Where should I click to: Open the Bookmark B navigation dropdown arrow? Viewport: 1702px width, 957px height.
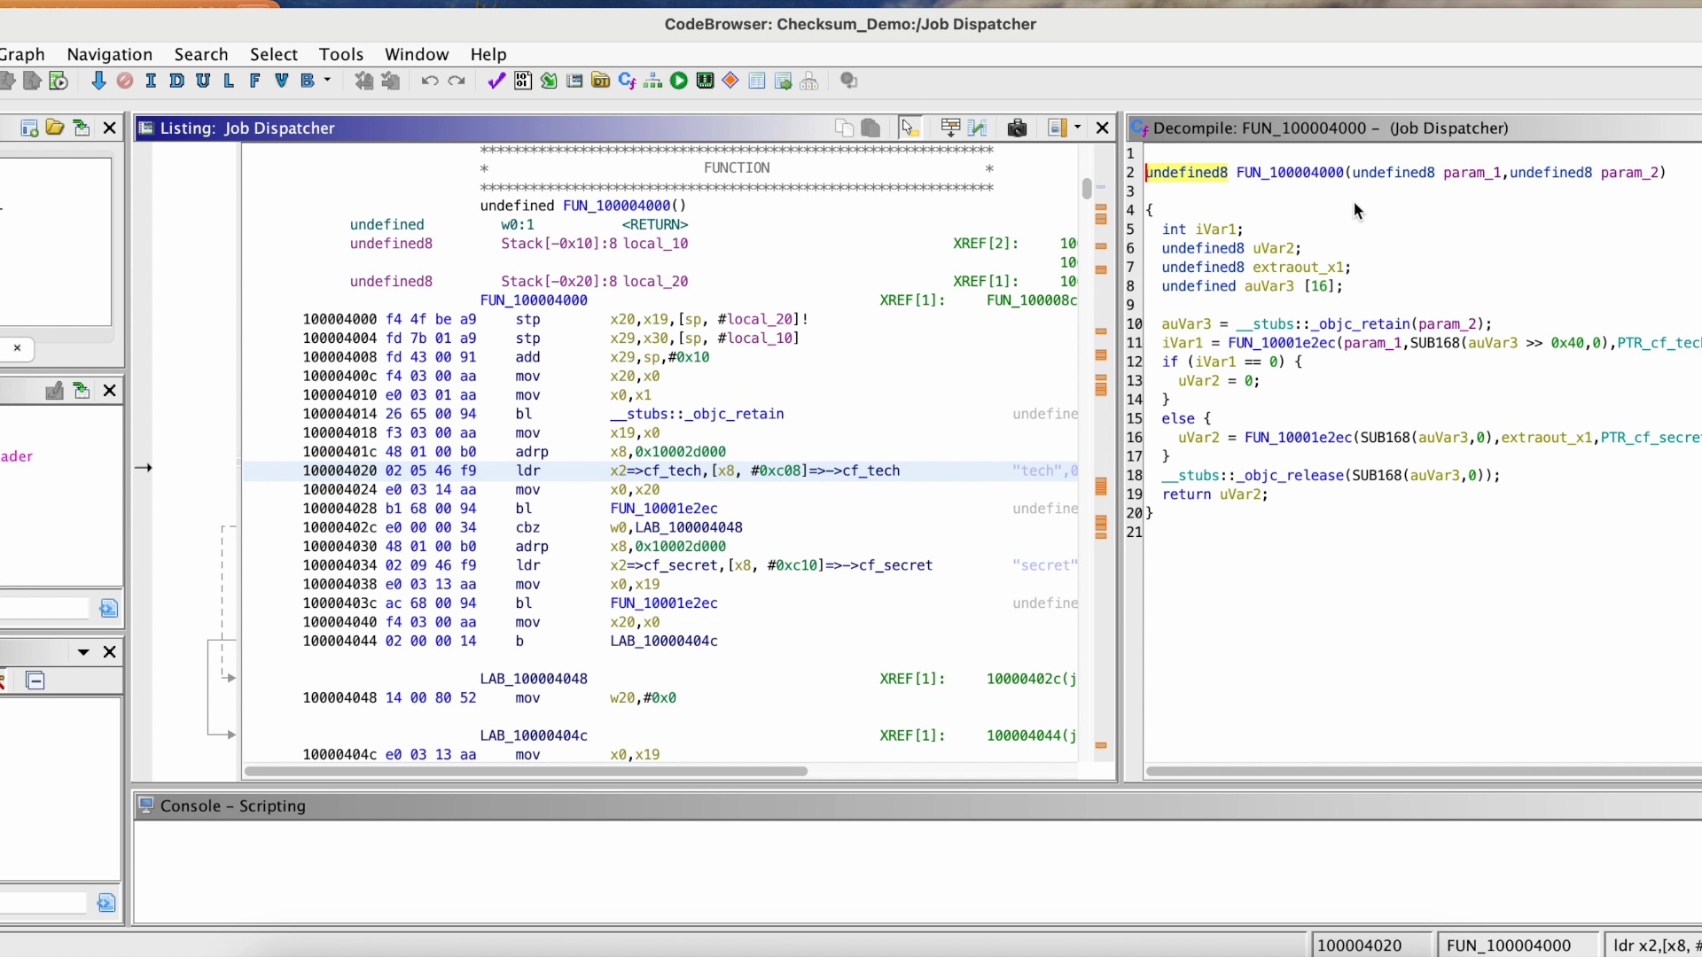click(x=328, y=81)
